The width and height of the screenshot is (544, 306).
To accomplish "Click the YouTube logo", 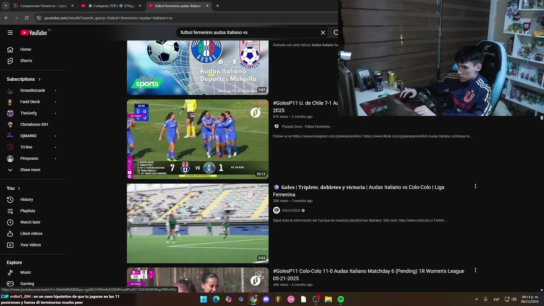I will point(34,33).
